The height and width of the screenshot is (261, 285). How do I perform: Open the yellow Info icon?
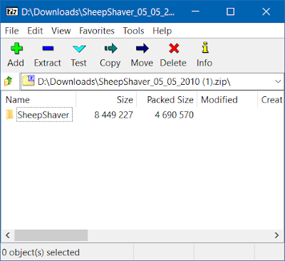(205, 48)
